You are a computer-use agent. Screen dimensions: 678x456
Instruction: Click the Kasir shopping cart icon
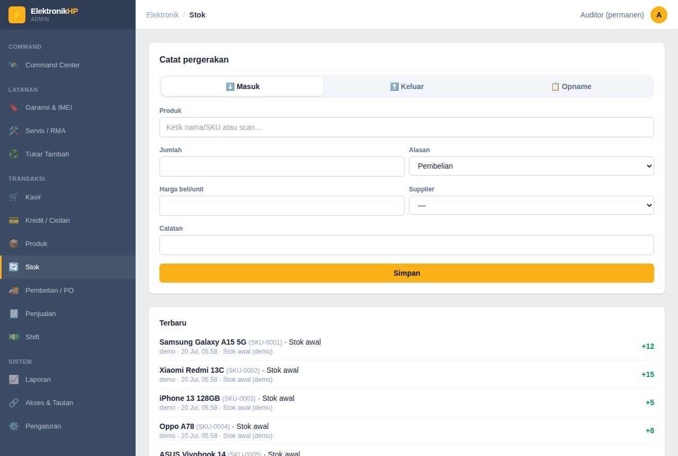tap(14, 197)
